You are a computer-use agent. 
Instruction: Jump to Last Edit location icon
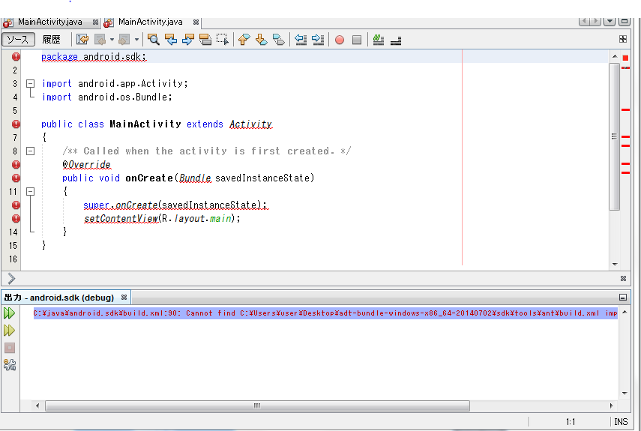tap(82, 40)
